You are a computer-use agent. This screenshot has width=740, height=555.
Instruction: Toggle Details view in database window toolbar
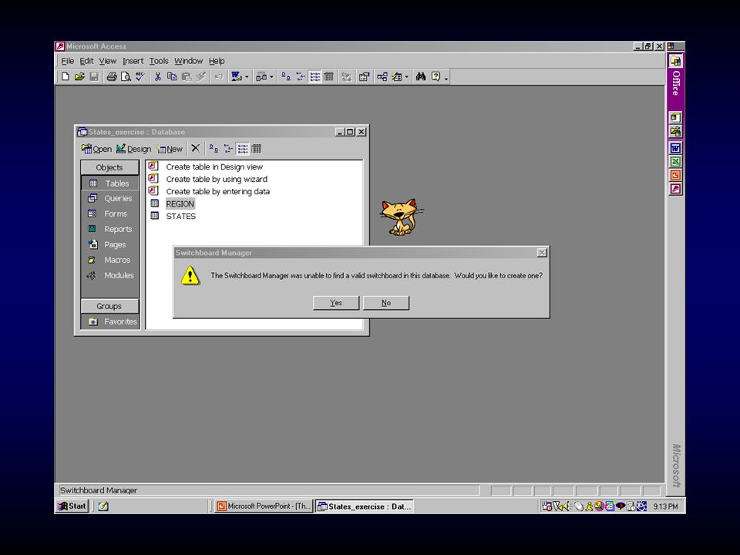click(256, 149)
